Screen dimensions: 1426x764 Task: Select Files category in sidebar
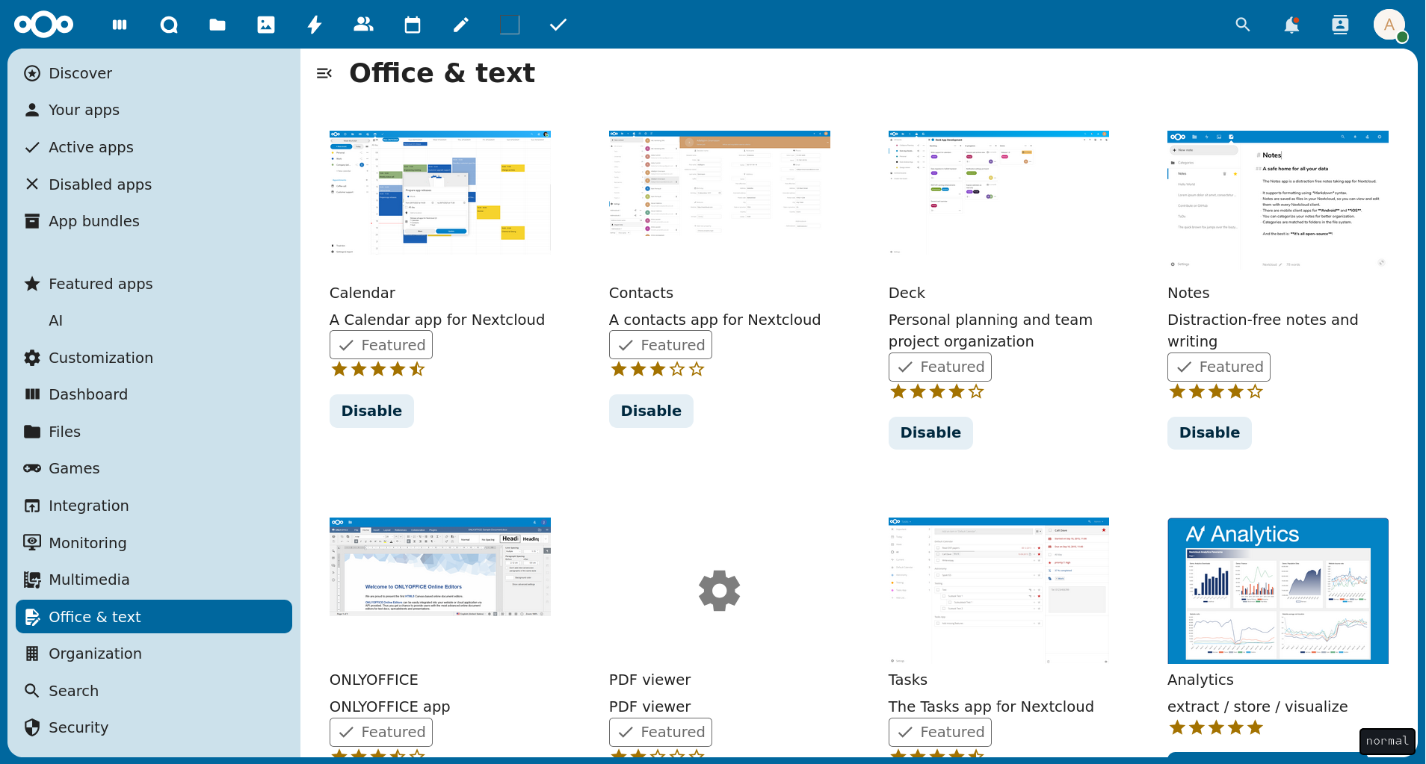[154, 432]
